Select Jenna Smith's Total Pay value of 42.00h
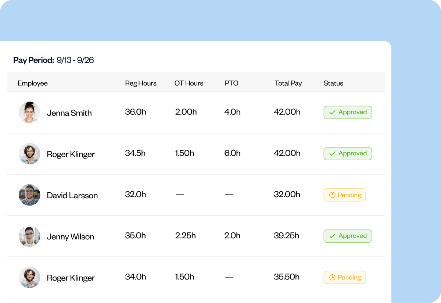441x303 pixels. click(x=288, y=112)
